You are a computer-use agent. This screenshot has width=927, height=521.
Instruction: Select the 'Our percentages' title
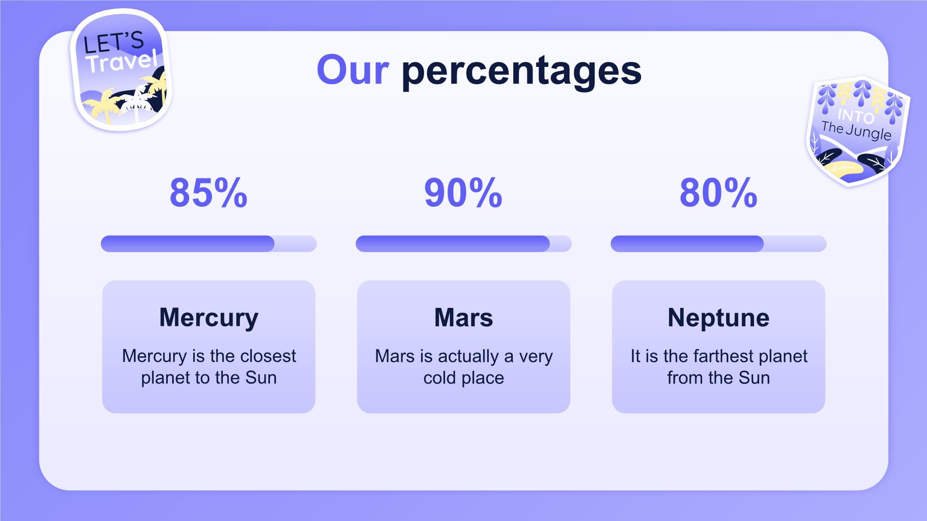point(479,70)
